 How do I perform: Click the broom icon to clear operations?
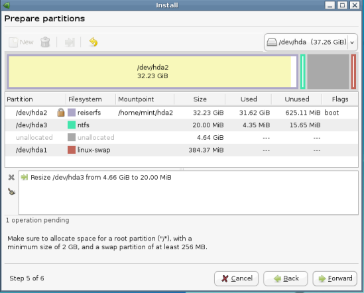pos(11,192)
